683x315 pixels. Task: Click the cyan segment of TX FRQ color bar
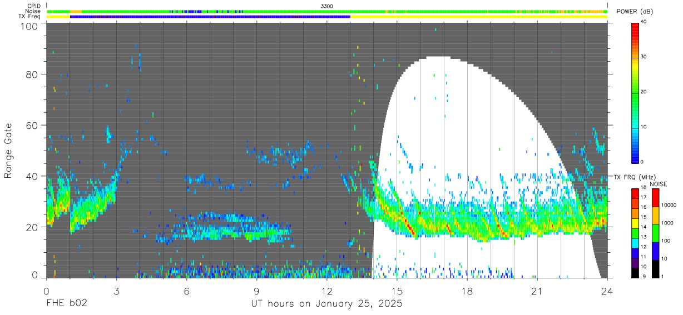(x=635, y=243)
